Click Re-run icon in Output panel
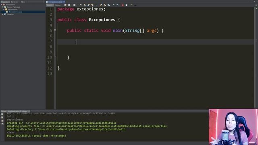Viewport: 258px width, 145px height. pyautogui.click(x=2, y=114)
